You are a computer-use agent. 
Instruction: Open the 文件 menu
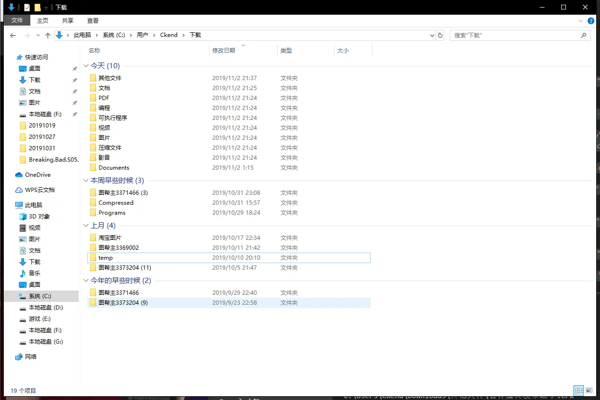[17, 20]
